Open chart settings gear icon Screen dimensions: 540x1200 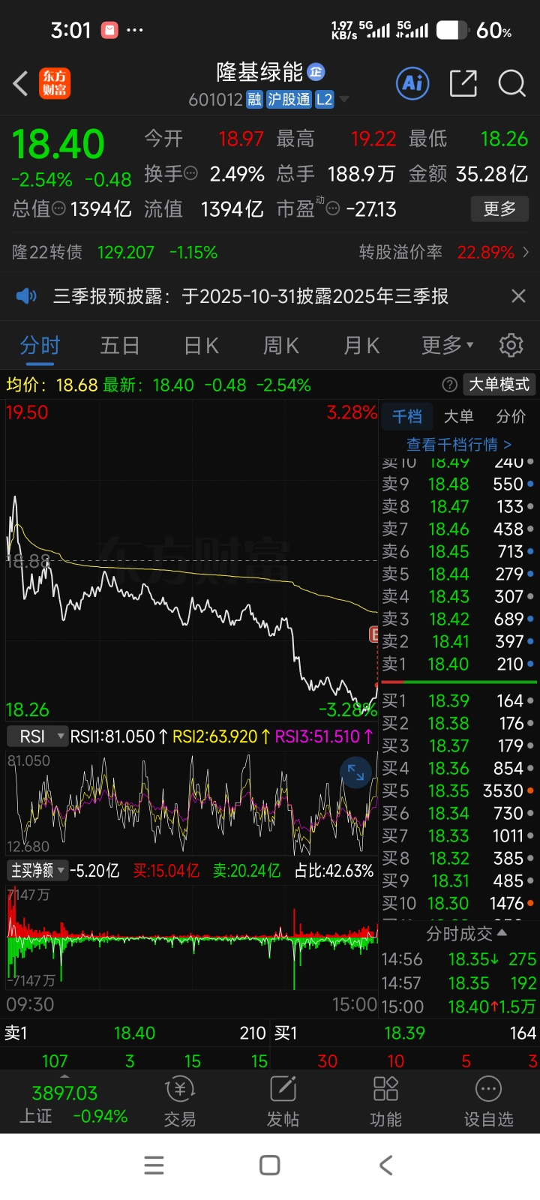coord(511,345)
